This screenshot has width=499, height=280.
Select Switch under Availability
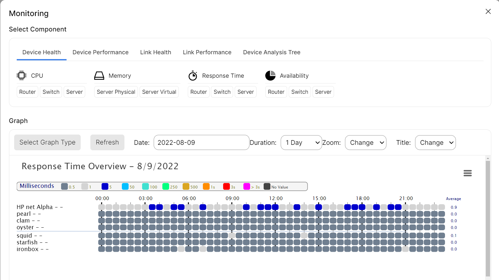pos(300,92)
